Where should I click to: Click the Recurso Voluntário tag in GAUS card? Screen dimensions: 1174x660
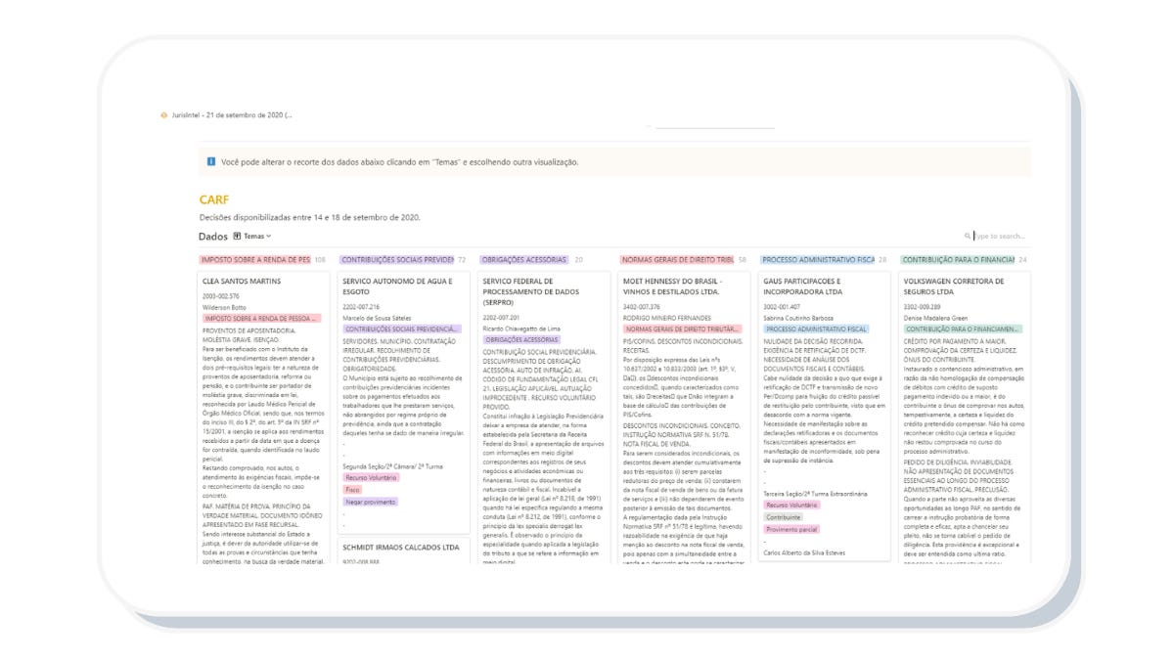pyautogui.click(x=791, y=505)
